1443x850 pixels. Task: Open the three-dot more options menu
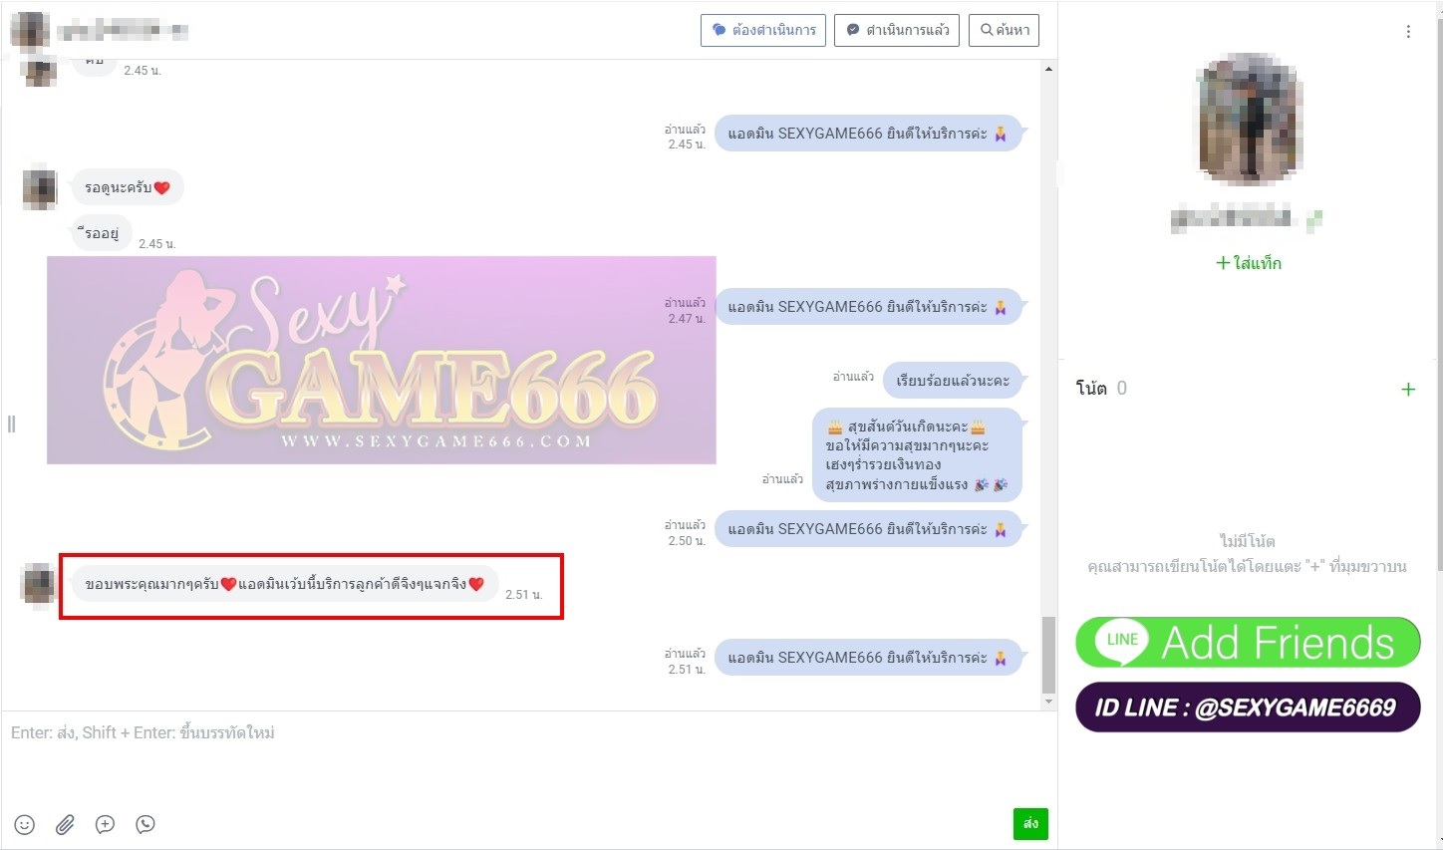pyautogui.click(x=1407, y=32)
